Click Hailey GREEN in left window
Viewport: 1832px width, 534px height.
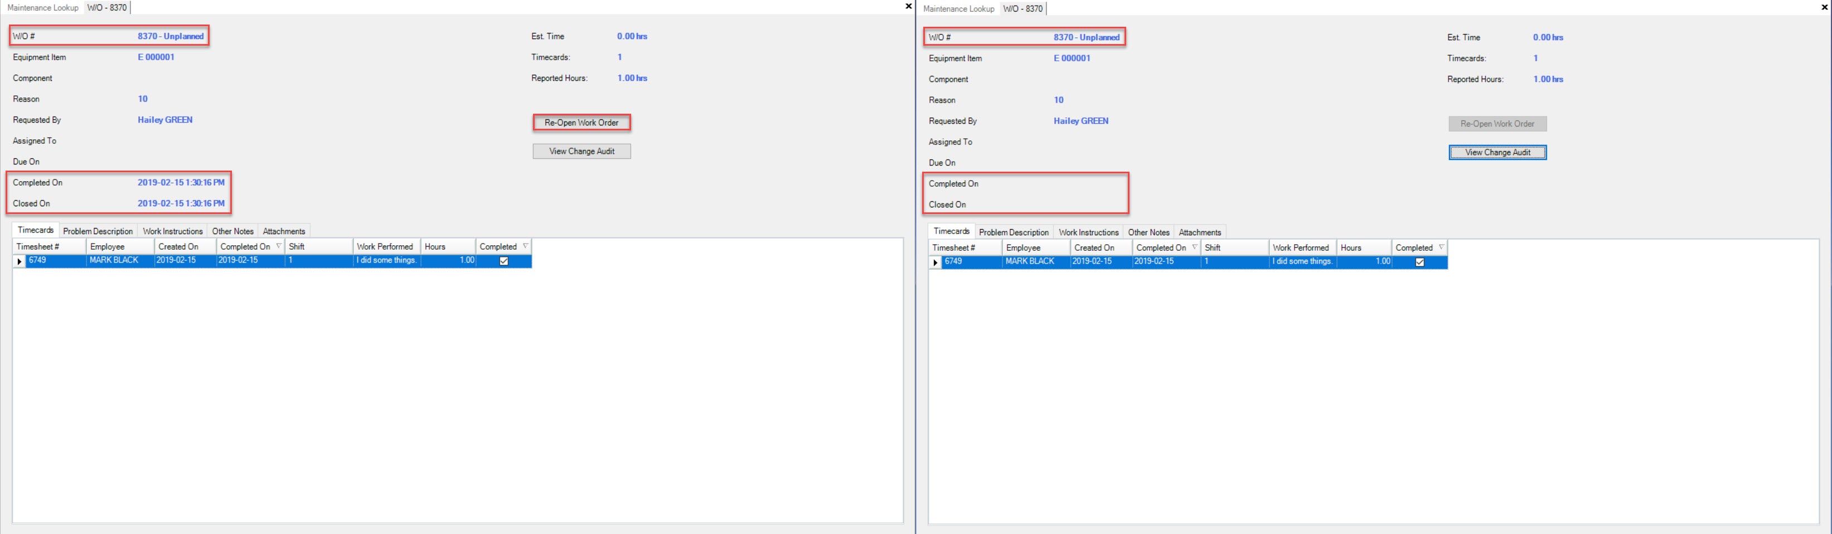point(165,120)
